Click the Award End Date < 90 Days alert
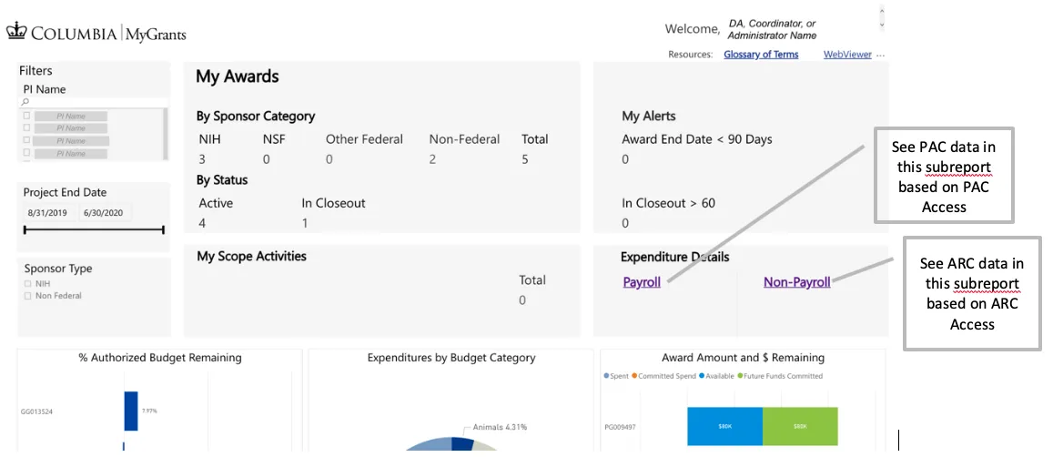This screenshot has width=1053, height=457. [x=697, y=140]
